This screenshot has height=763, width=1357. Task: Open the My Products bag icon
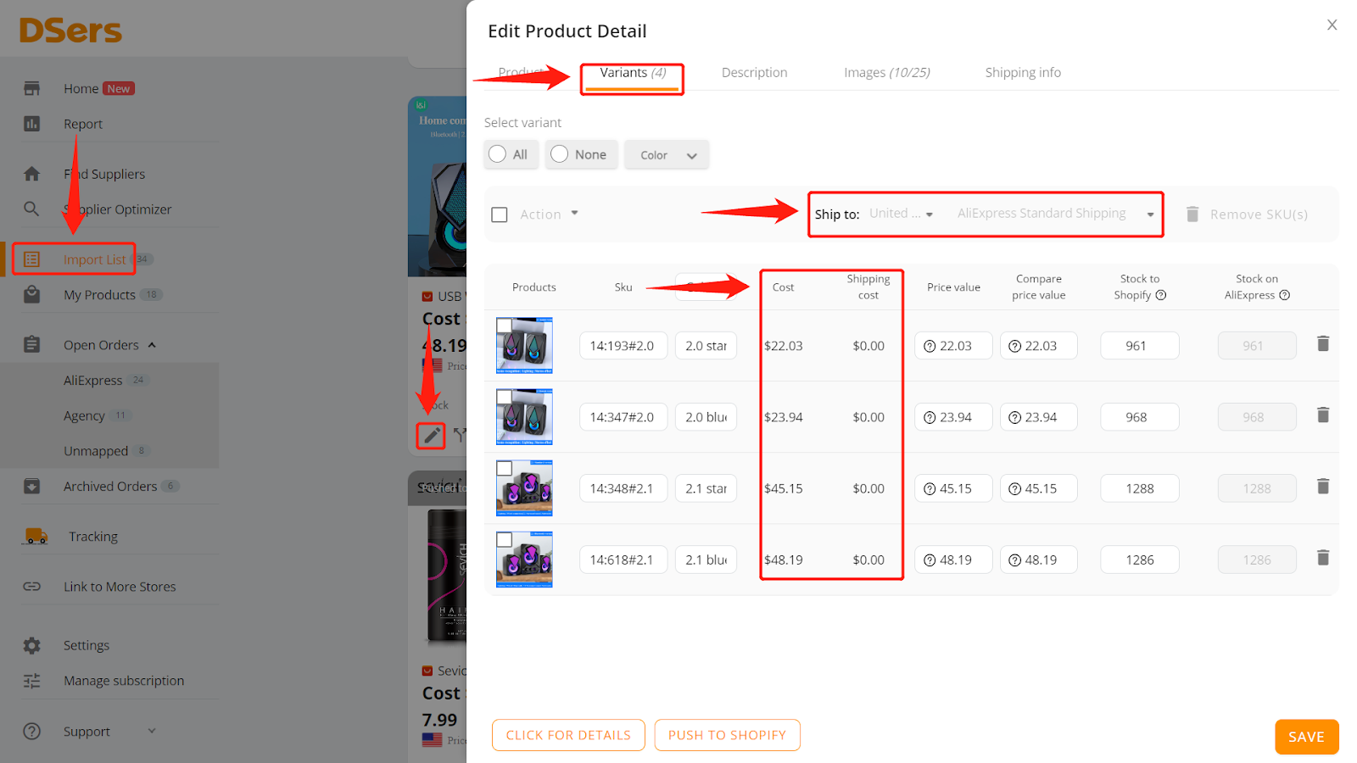tap(32, 294)
